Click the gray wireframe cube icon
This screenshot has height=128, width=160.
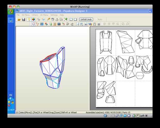[38, 19]
